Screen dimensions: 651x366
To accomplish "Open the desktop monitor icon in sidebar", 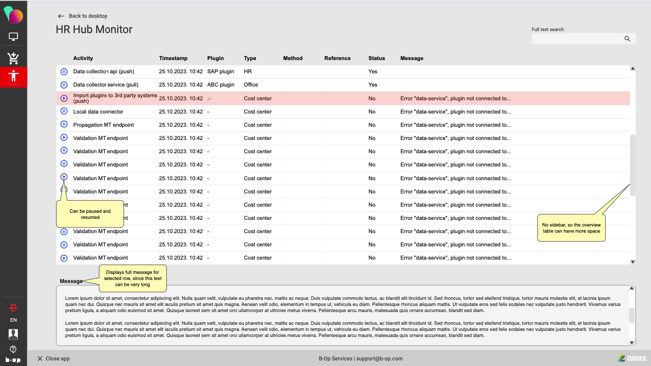I will [x=13, y=37].
